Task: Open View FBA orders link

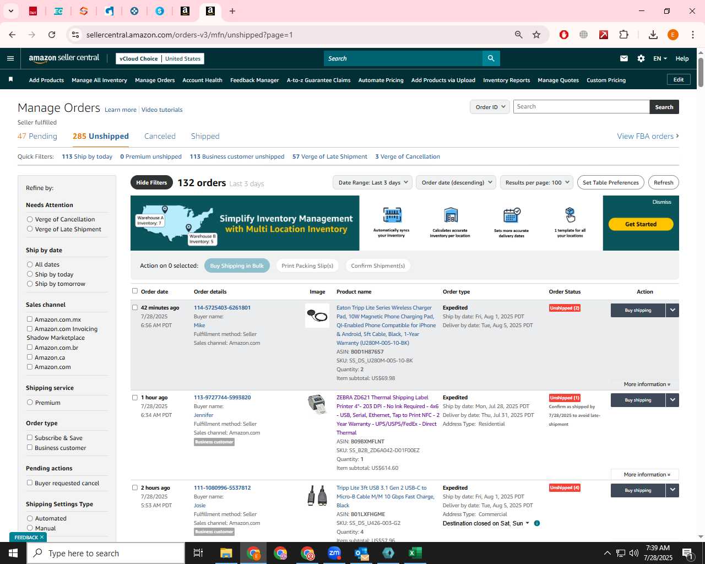Action: (x=648, y=136)
